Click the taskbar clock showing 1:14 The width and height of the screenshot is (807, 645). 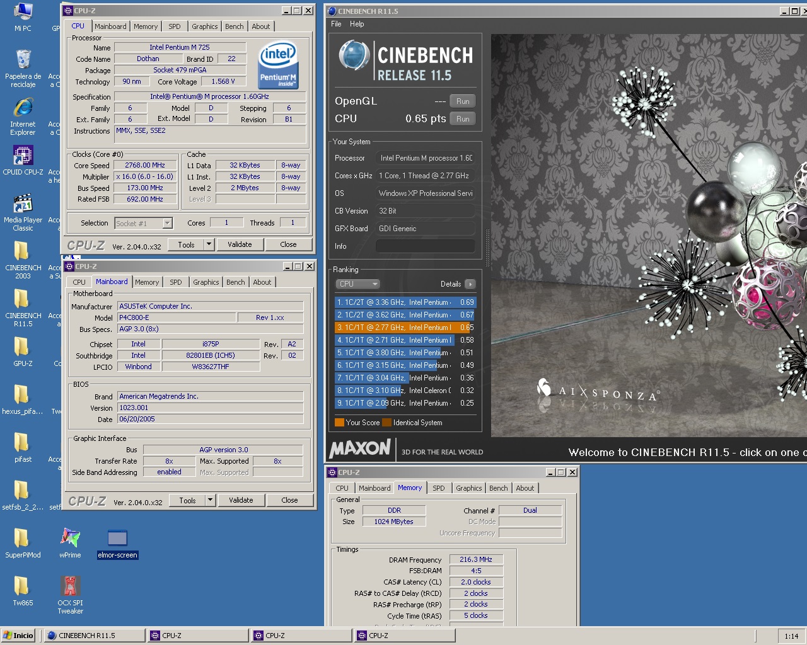(791, 636)
